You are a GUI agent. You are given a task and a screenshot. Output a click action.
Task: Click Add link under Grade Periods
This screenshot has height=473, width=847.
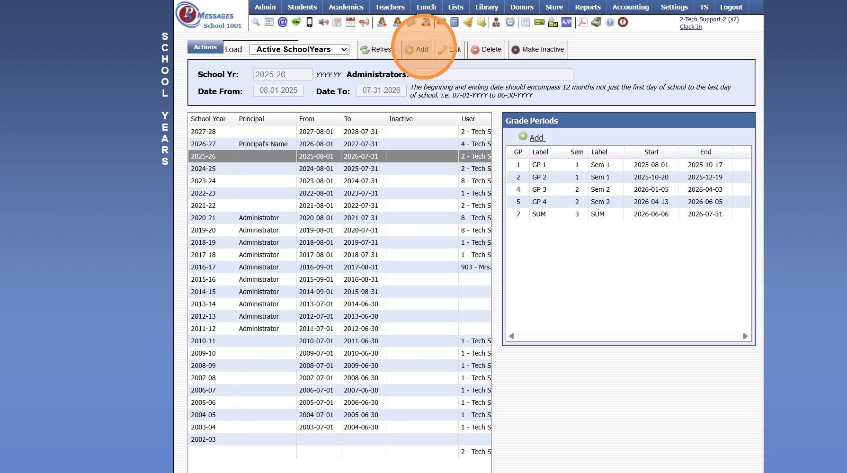point(536,138)
